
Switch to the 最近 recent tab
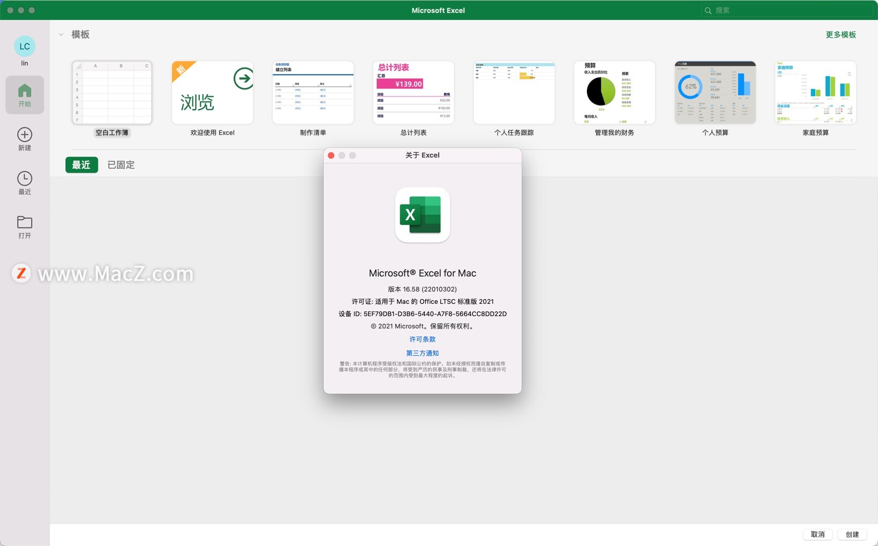pos(81,165)
